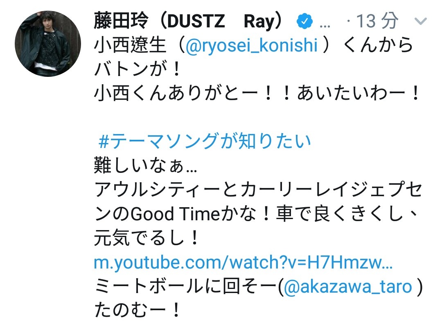Open the tweet options chevron menu
Screen dimensions: 442x329
tap(421, 21)
